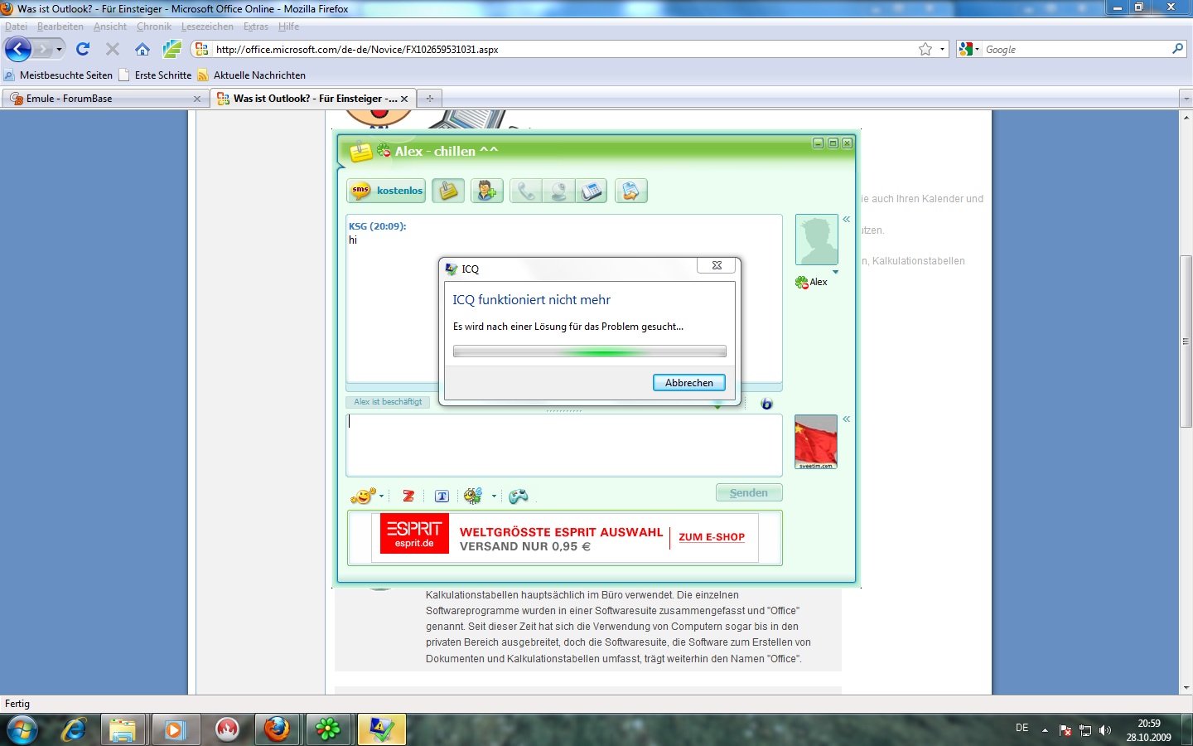Click the stop loading X icon in Firefox
Screen dimensions: 1193x746
tap(113, 49)
